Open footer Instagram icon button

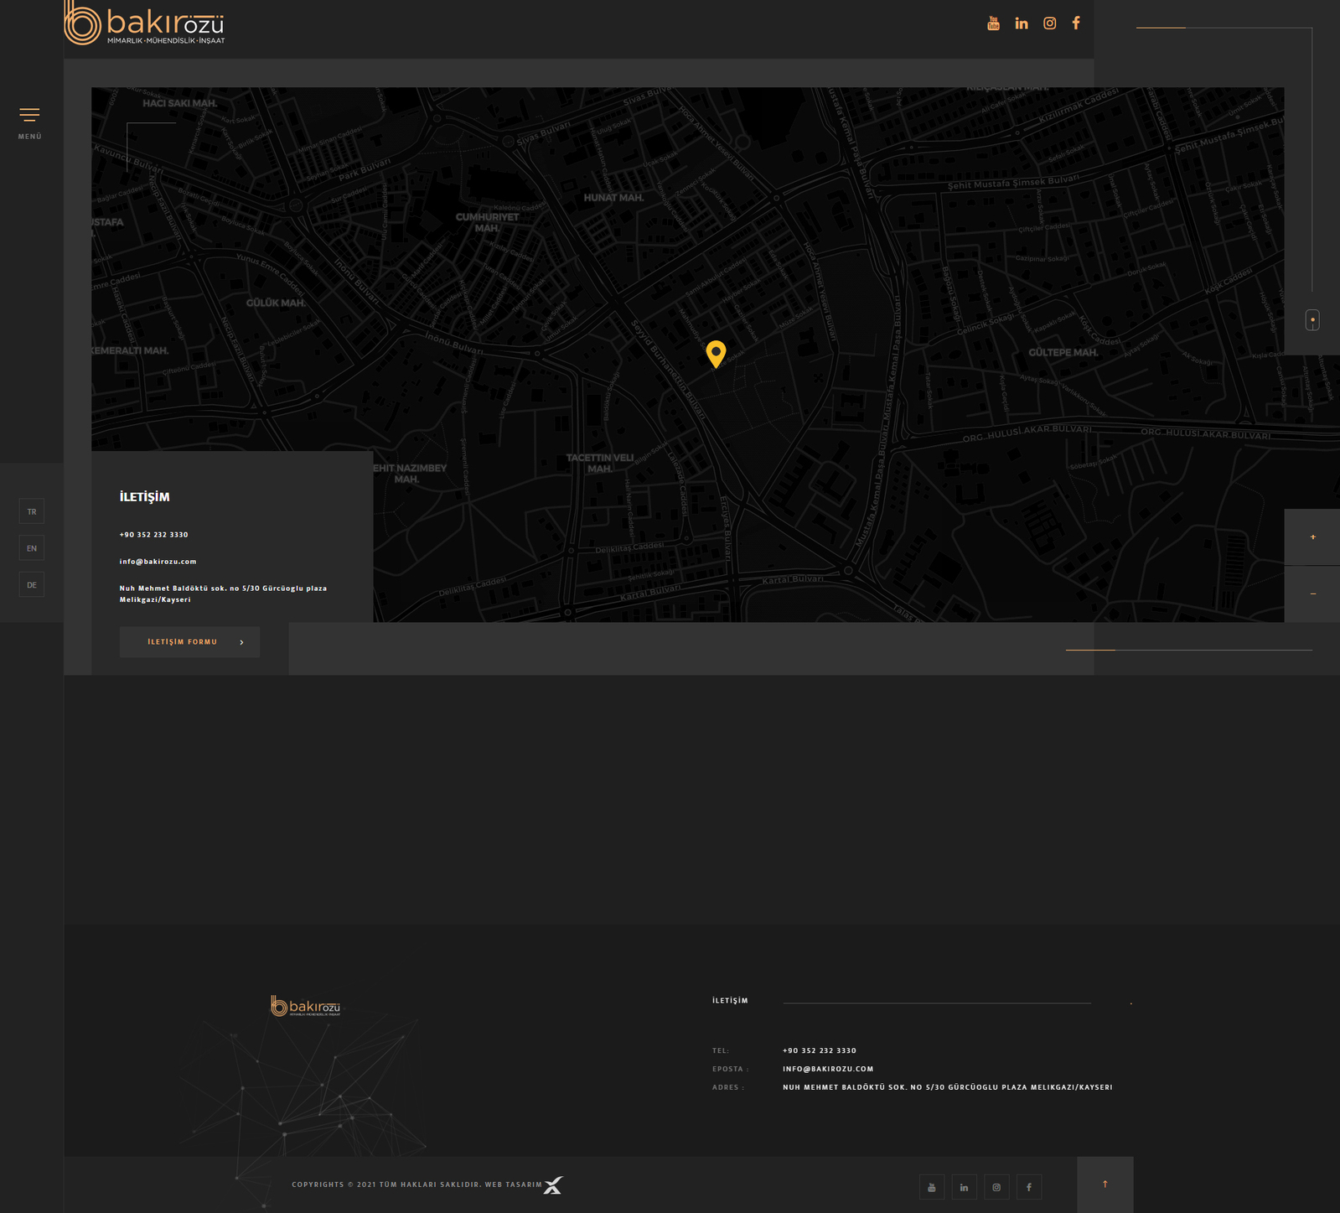coord(996,1187)
